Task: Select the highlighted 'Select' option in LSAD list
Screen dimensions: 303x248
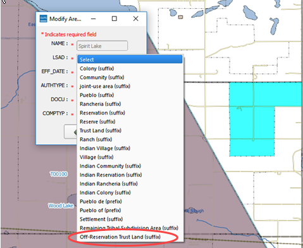Action: [x=130, y=59]
